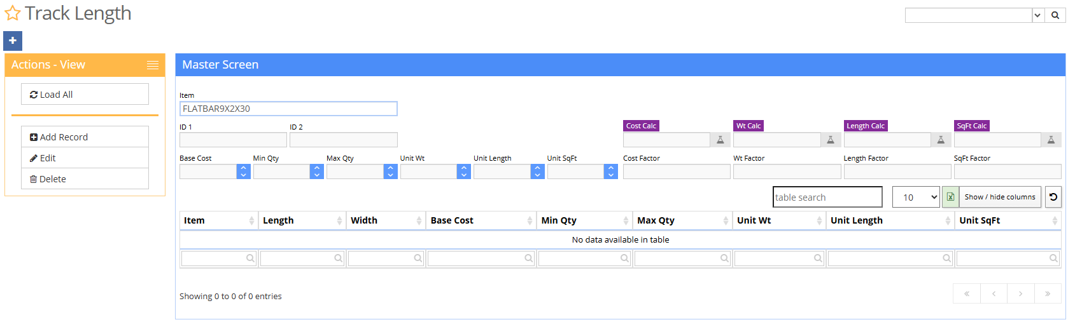This screenshot has width=1068, height=322.
Task: Sort by the Unit Length column header
Action: pos(890,220)
